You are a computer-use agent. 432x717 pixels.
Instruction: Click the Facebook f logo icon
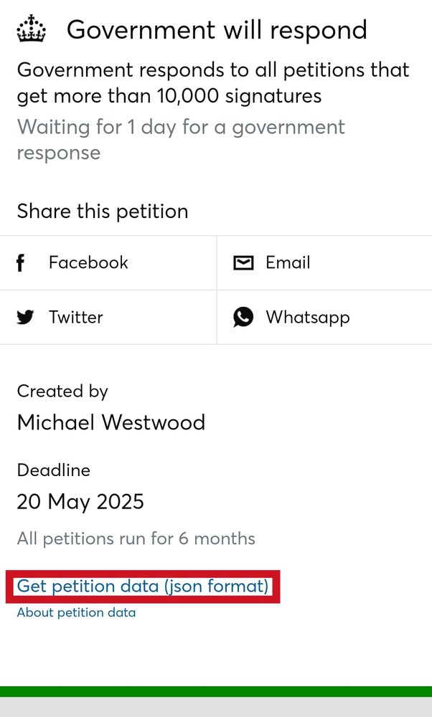20,263
